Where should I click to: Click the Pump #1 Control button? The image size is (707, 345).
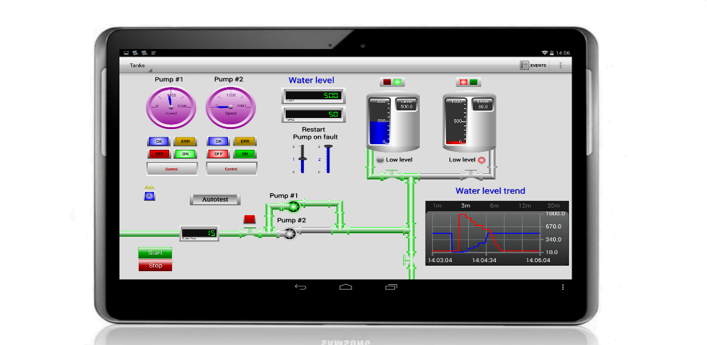[172, 169]
